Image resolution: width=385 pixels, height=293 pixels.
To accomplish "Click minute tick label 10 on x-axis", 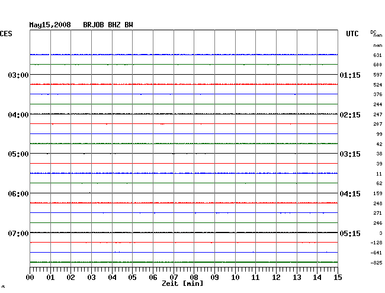I will point(235,278).
